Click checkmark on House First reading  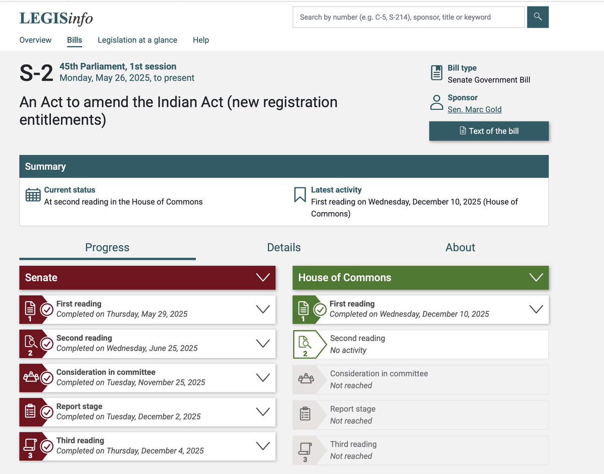pyautogui.click(x=320, y=309)
